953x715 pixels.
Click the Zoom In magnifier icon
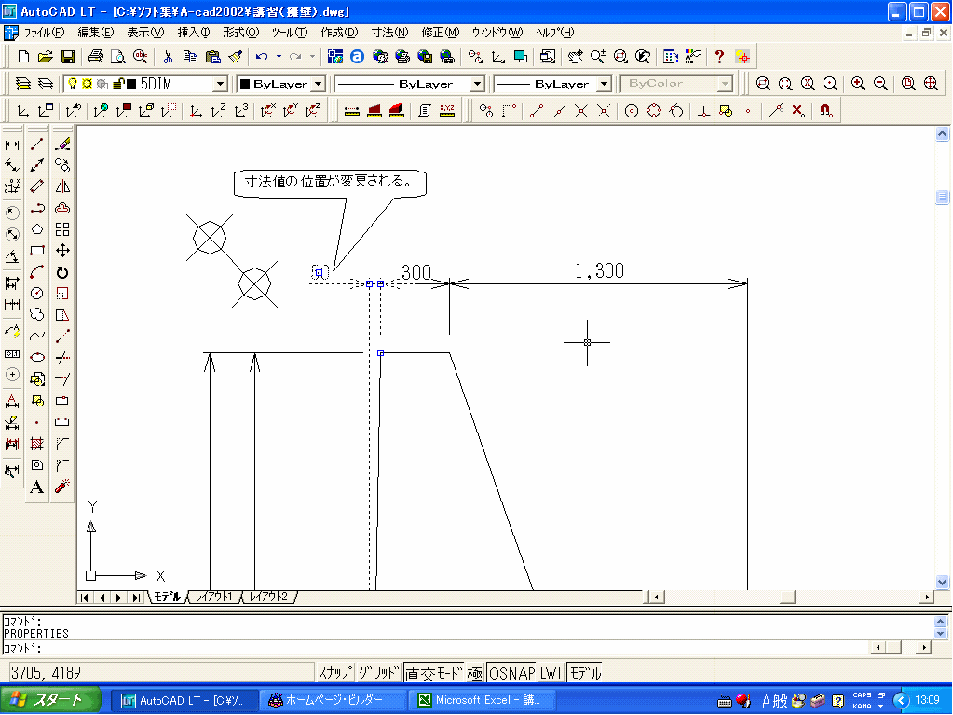tap(858, 83)
